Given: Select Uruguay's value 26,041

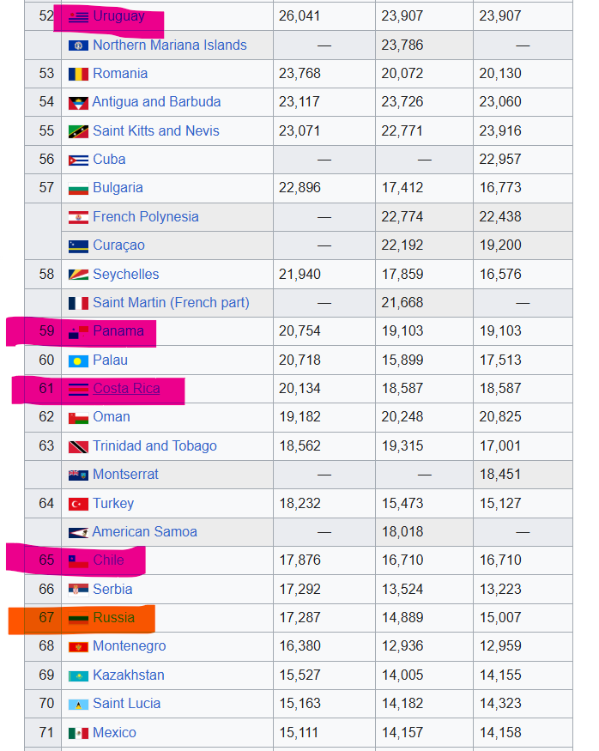Looking at the screenshot, I should click(x=299, y=15).
